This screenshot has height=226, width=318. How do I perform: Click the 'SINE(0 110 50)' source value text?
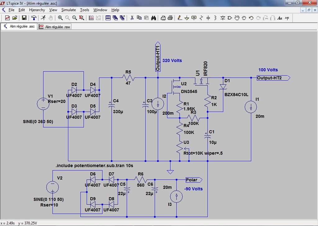(x=48, y=199)
